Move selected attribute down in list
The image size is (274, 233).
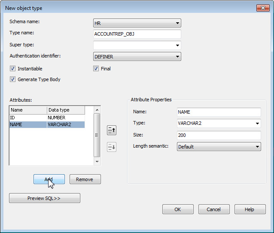[x=112, y=147]
